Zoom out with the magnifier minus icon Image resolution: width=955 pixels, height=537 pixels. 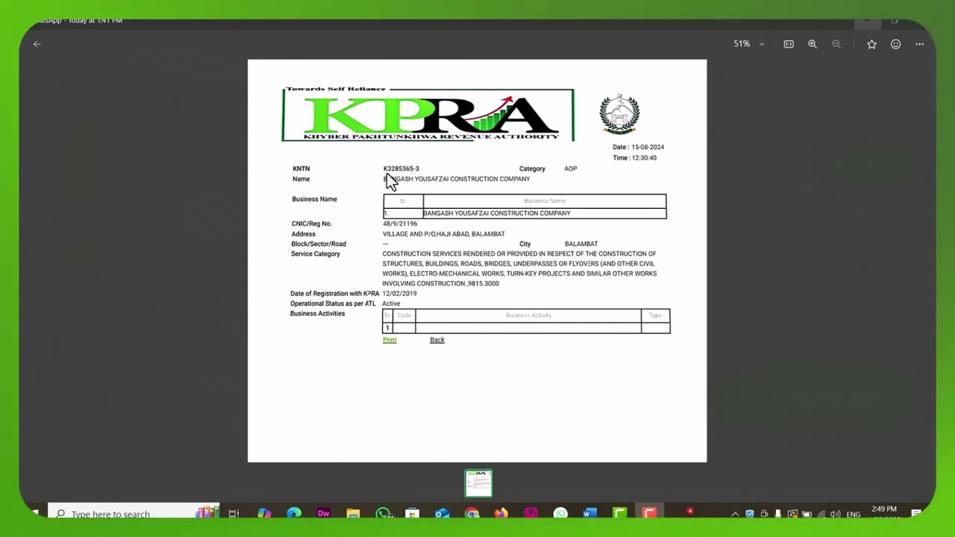click(x=836, y=44)
